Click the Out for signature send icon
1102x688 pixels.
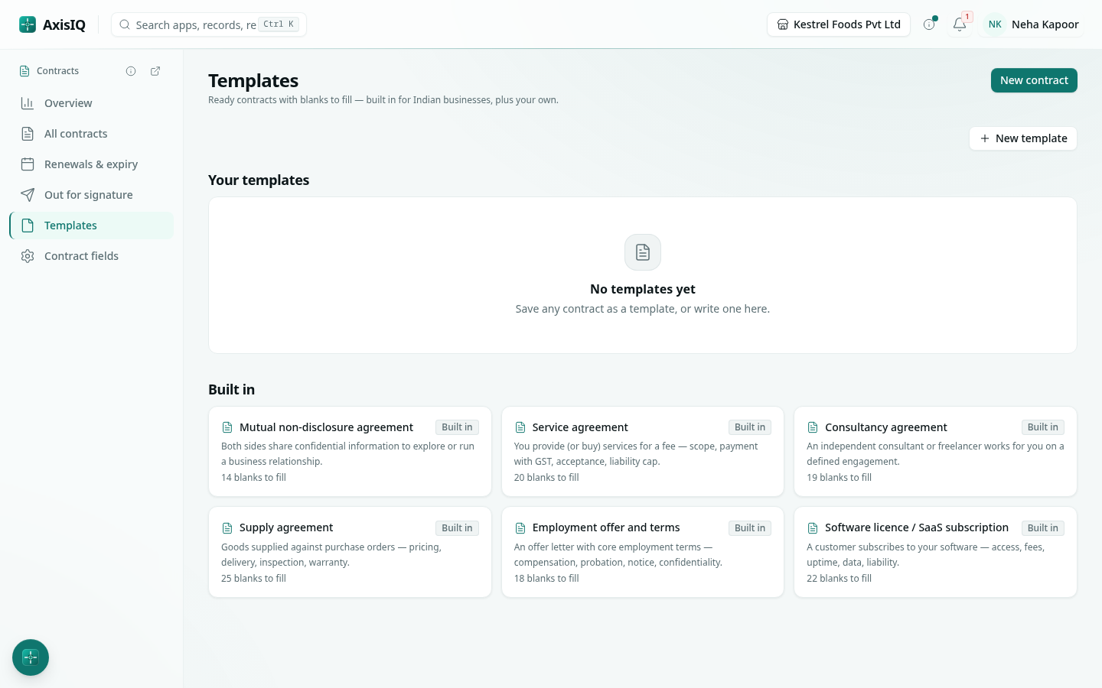28,195
